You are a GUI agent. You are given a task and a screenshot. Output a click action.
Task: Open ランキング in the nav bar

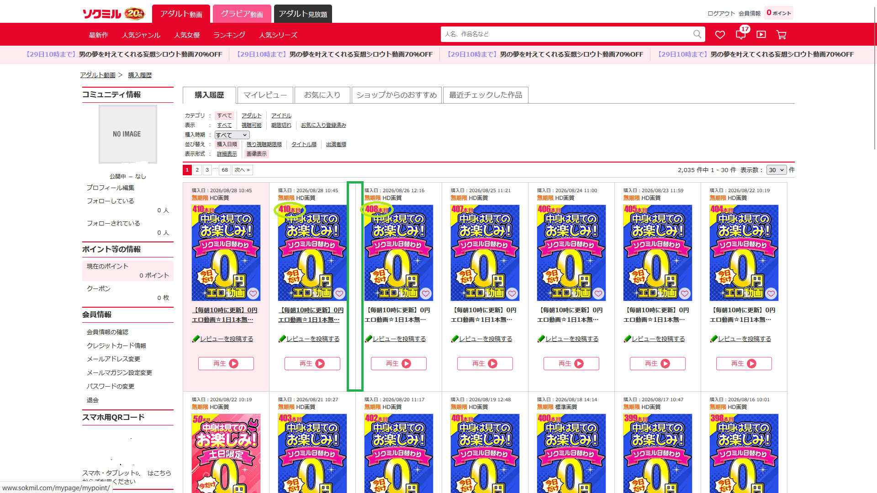229,35
